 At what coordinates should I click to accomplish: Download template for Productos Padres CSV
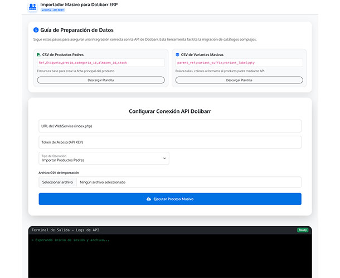[100, 80]
